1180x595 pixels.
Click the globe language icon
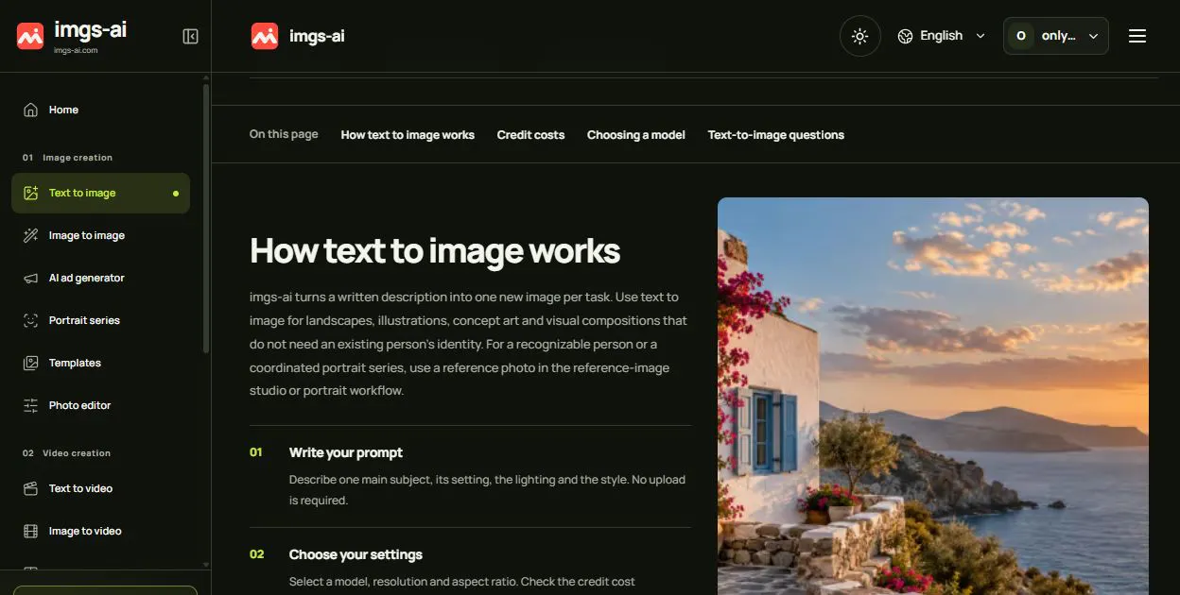905,36
